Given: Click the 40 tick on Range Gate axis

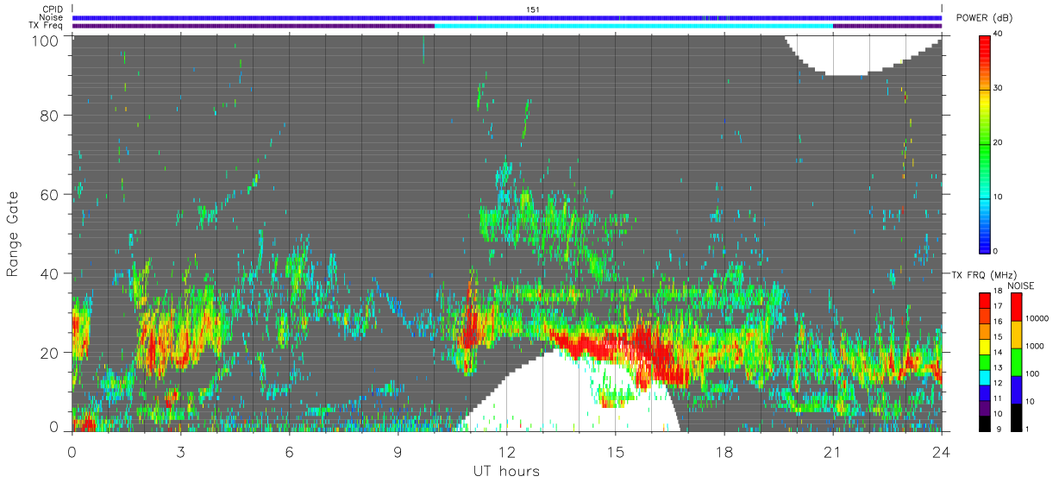Looking at the screenshot, I should pyautogui.click(x=50, y=273).
